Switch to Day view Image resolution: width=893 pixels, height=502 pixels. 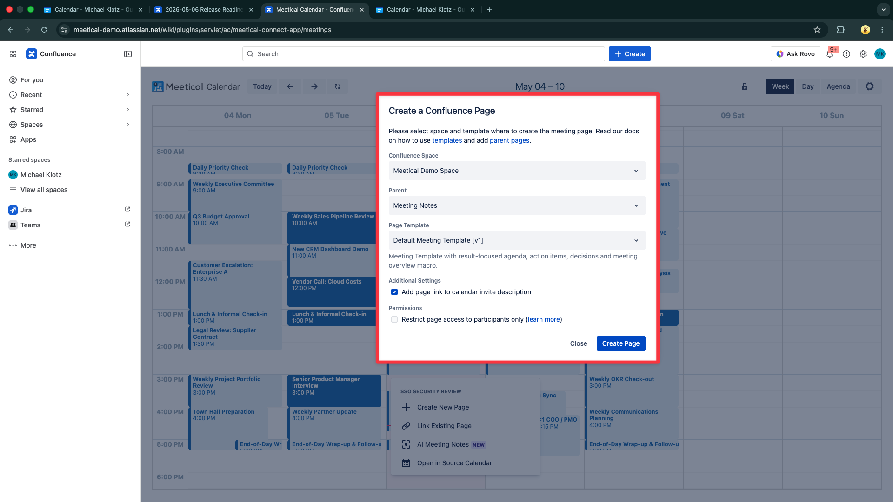pos(807,86)
